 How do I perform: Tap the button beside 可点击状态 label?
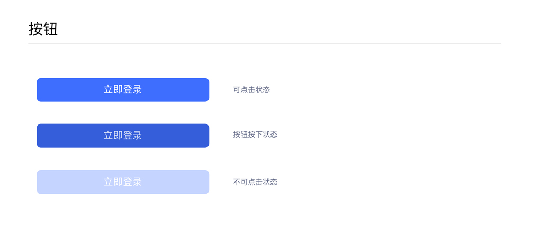point(123,90)
